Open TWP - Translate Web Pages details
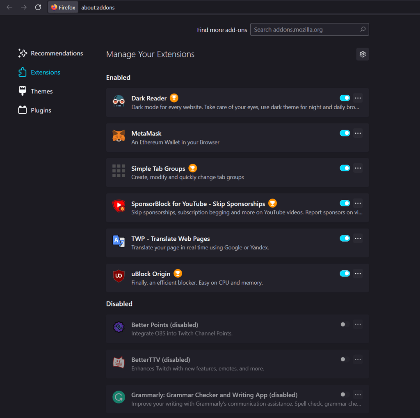This screenshot has width=420, height=418. 170,239
